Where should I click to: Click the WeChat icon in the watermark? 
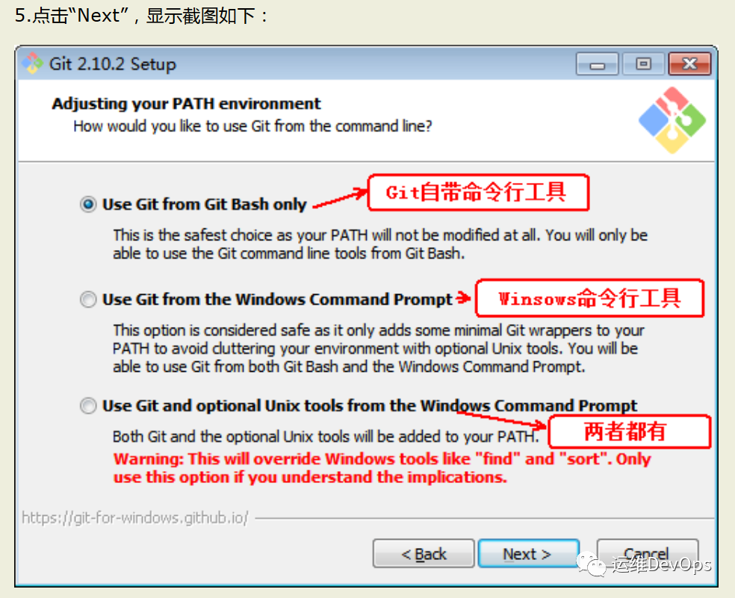(x=592, y=564)
